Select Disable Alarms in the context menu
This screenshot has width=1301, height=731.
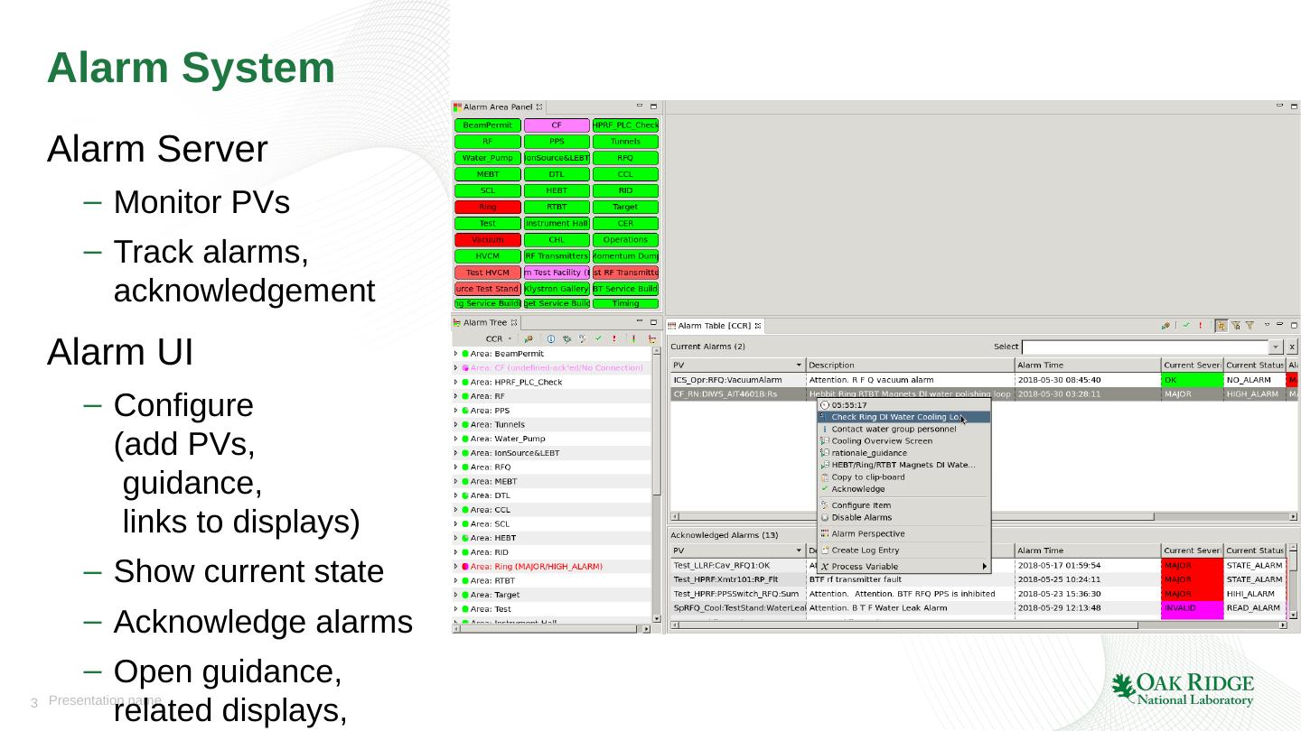[x=861, y=518]
